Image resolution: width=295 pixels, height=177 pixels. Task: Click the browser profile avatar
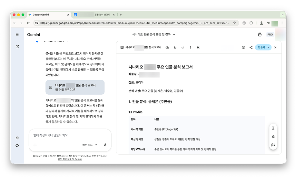click(x=275, y=23)
